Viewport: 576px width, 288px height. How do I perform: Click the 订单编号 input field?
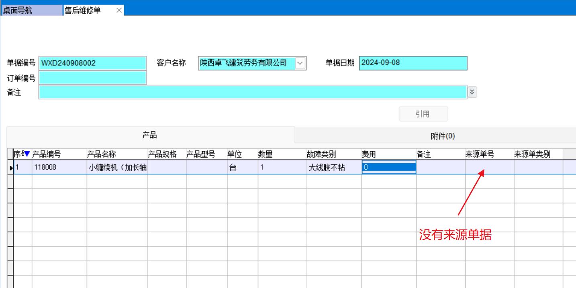pos(92,78)
